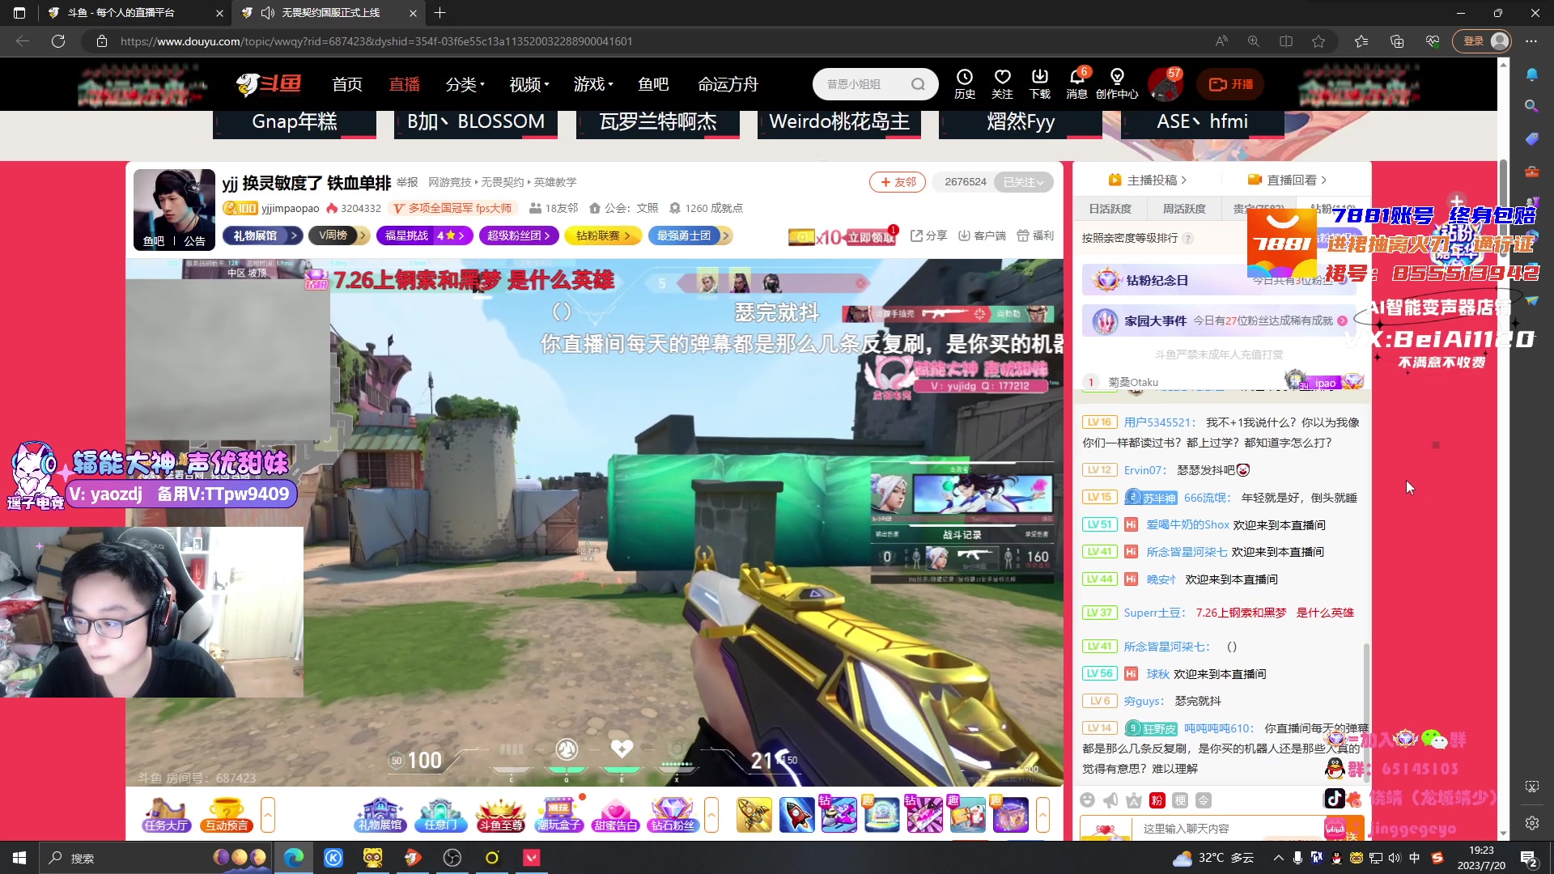This screenshot has height=874, width=1554.
Task: Open the 福利 gift benefits icon
Action: (1035, 235)
